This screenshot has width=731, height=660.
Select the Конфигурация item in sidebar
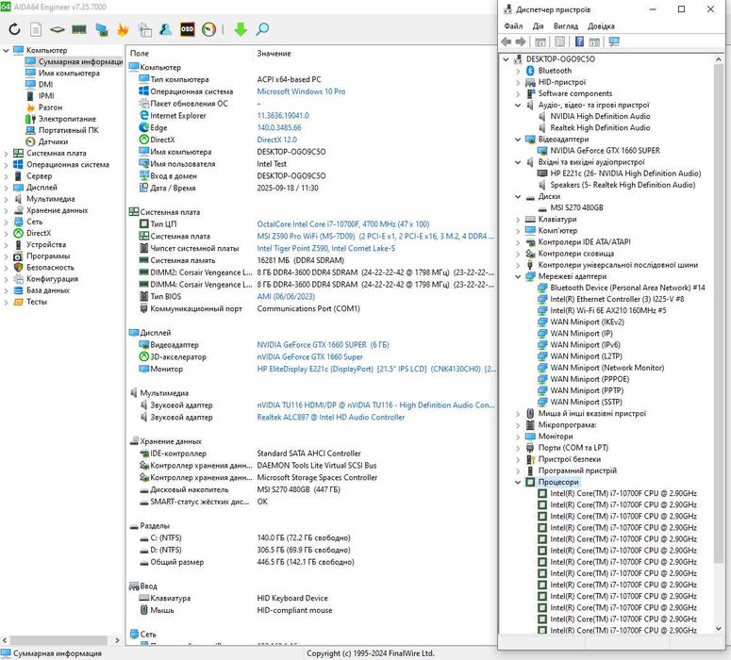[x=52, y=279]
